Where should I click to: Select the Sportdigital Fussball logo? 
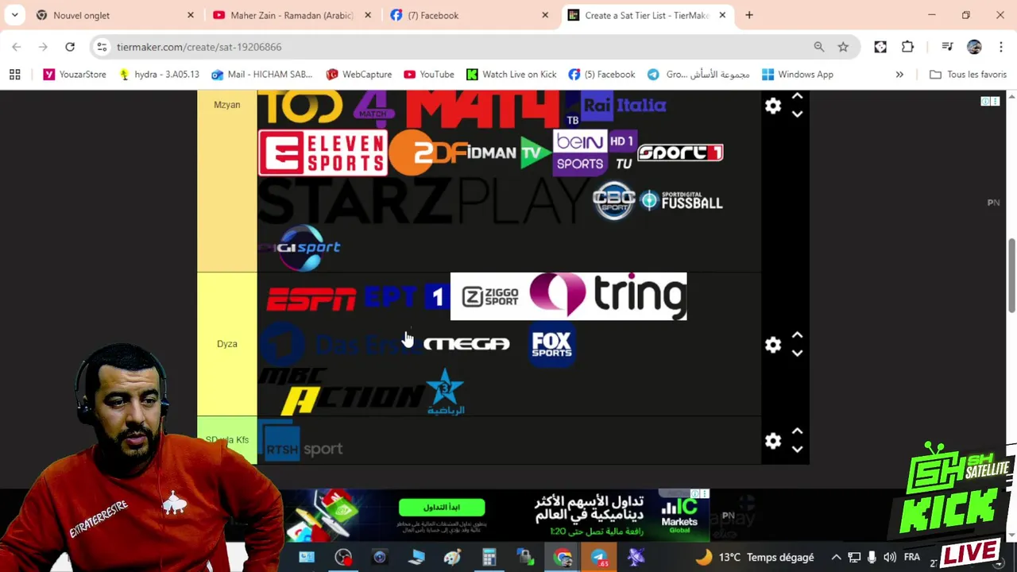(x=682, y=201)
